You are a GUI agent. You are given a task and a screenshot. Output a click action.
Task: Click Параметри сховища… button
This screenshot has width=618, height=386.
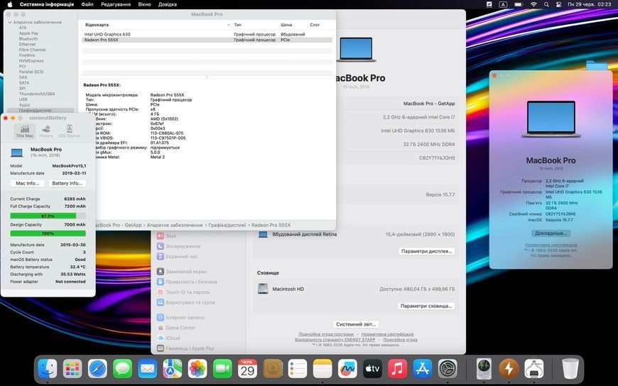click(425, 306)
